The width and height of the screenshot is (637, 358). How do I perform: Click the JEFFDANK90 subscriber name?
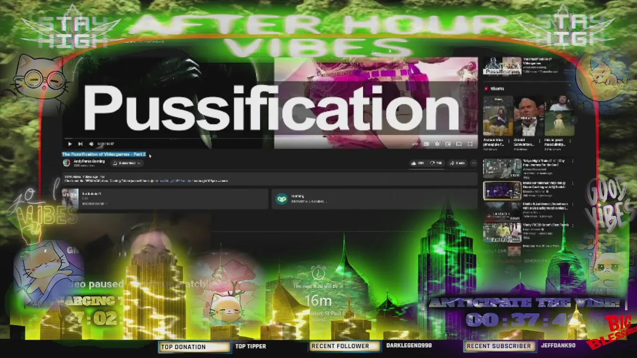[x=558, y=346]
